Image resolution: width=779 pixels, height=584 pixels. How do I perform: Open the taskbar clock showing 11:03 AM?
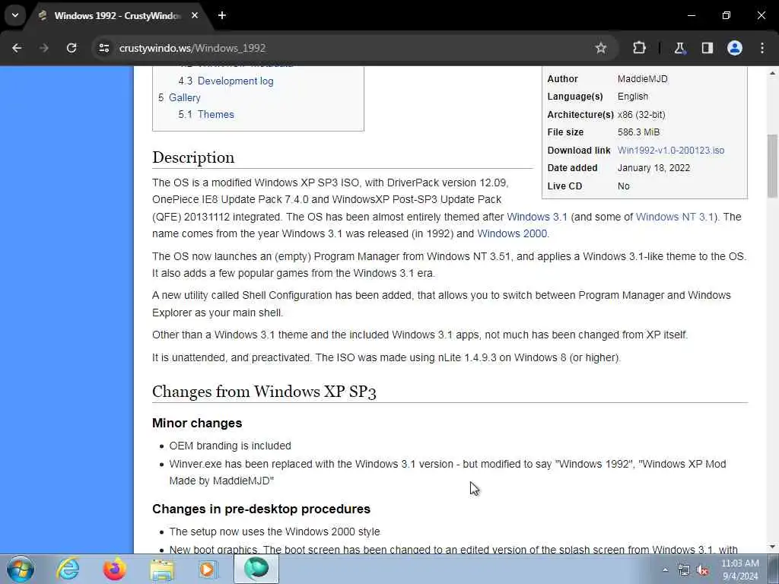click(740, 570)
